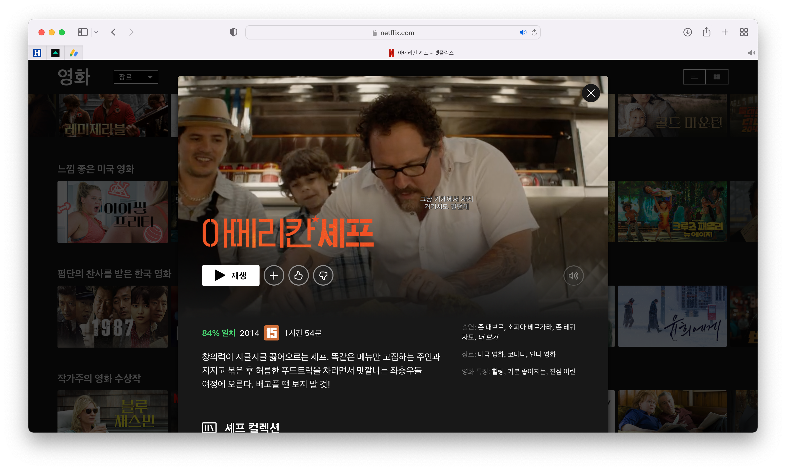
Task: Open the 코미디 genre link
Action: [516, 354]
